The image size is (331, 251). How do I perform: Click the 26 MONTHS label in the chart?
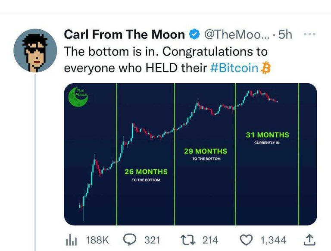146,172
